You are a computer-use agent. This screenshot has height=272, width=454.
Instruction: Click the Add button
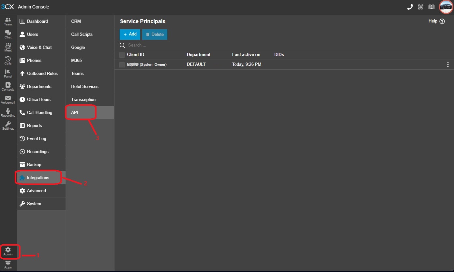130,34
